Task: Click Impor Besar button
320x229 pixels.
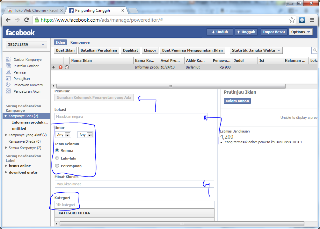Action: (274, 32)
